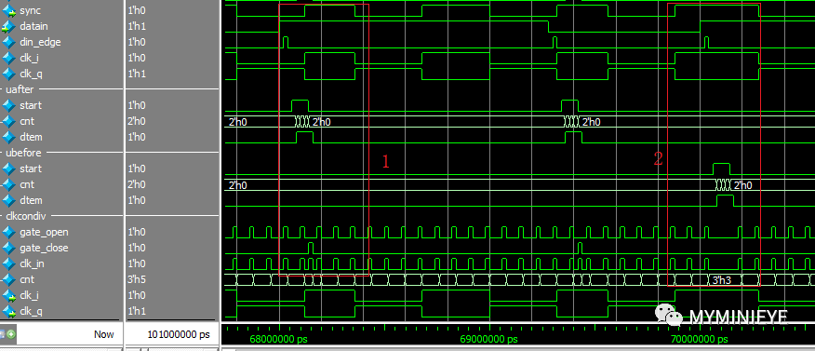Click the icon of cnt under ubefore
This screenshot has width=815, height=351.
tap(8, 184)
